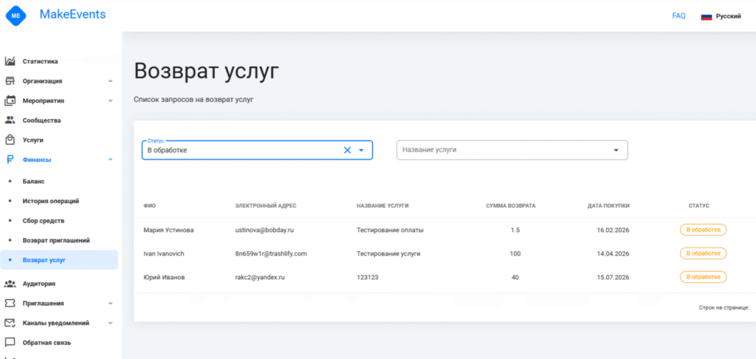Viewport: 756px width, 359px height.
Task: Open the Статус dropdown arrow
Action: coord(362,150)
